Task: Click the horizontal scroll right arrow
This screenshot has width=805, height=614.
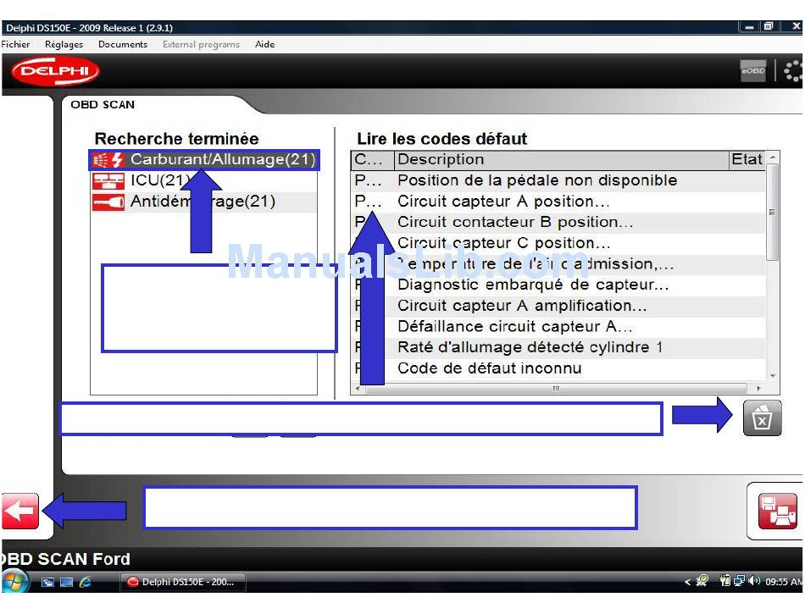Action: coord(758,389)
